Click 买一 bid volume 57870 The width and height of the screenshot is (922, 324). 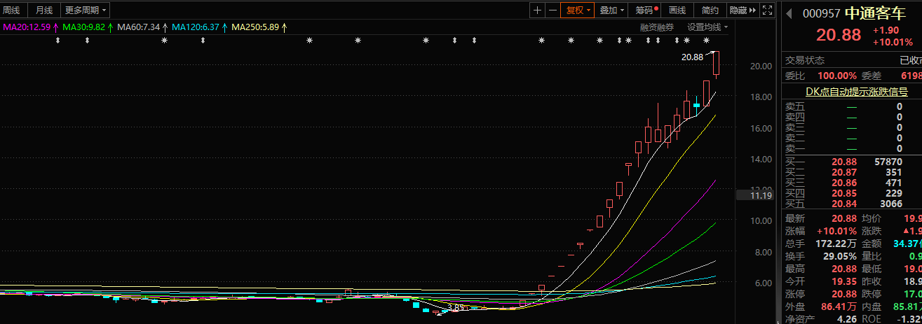(x=888, y=162)
